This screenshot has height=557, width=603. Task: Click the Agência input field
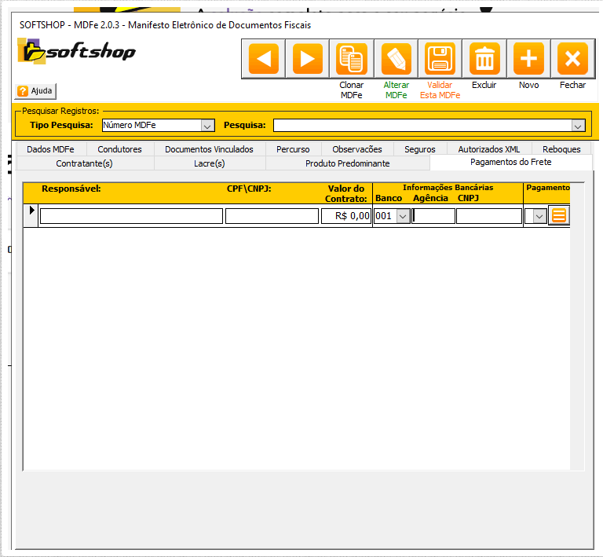pyautogui.click(x=433, y=216)
